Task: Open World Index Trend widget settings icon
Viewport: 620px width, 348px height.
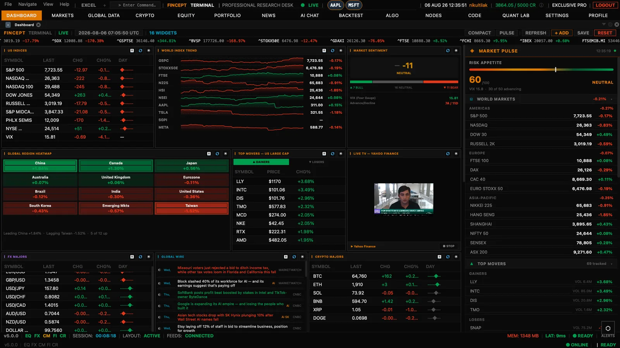Action: coord(324,51)
